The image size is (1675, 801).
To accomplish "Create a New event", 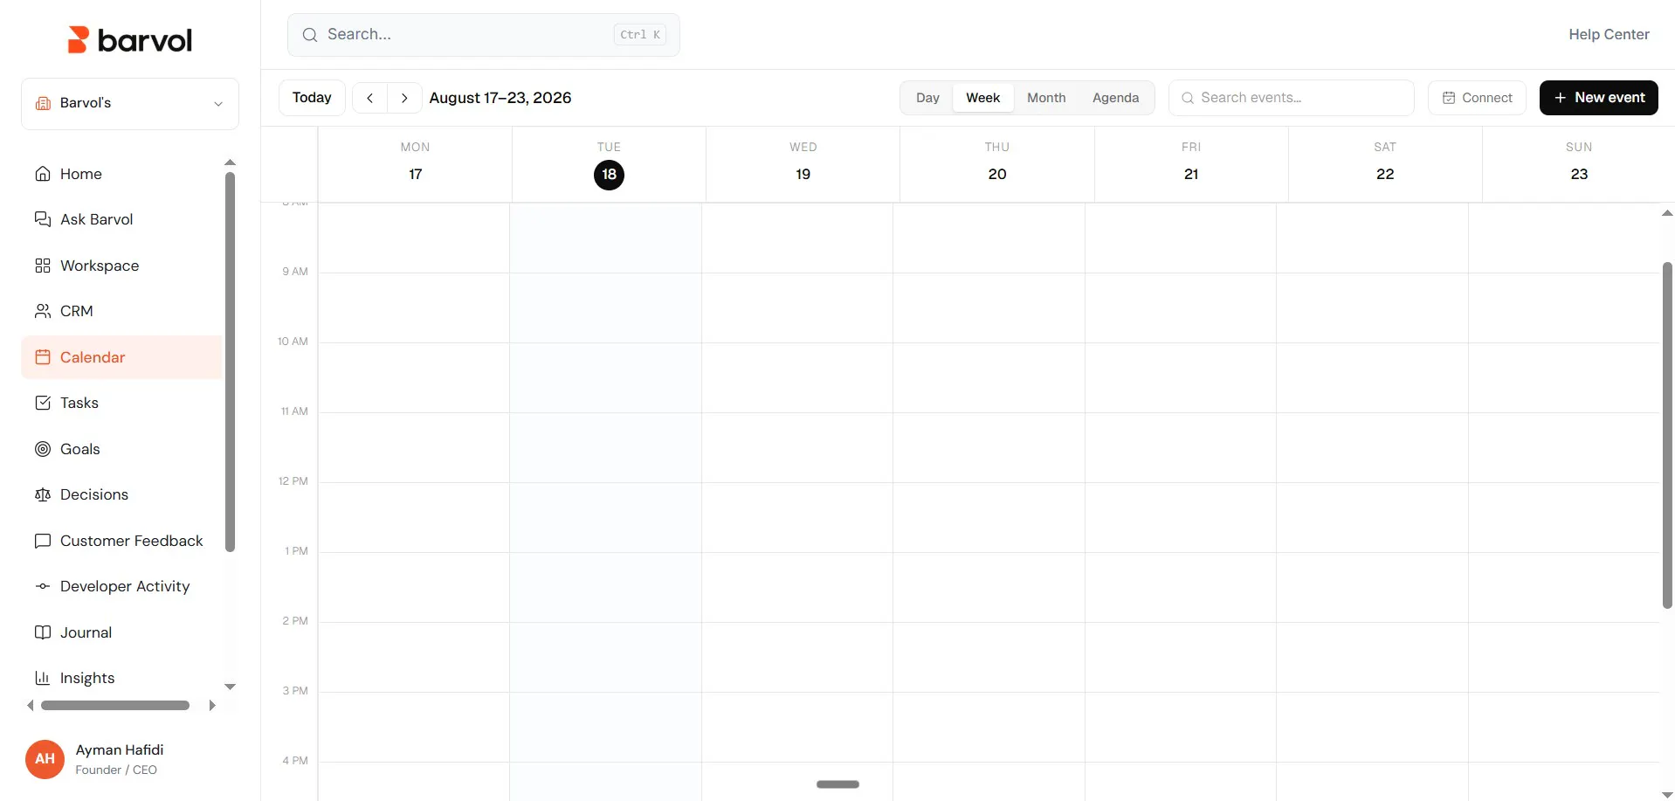I will 1598,98.
